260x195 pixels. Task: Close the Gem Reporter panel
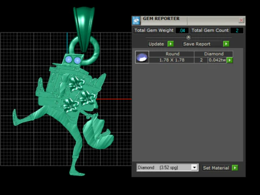pos(241,20)
